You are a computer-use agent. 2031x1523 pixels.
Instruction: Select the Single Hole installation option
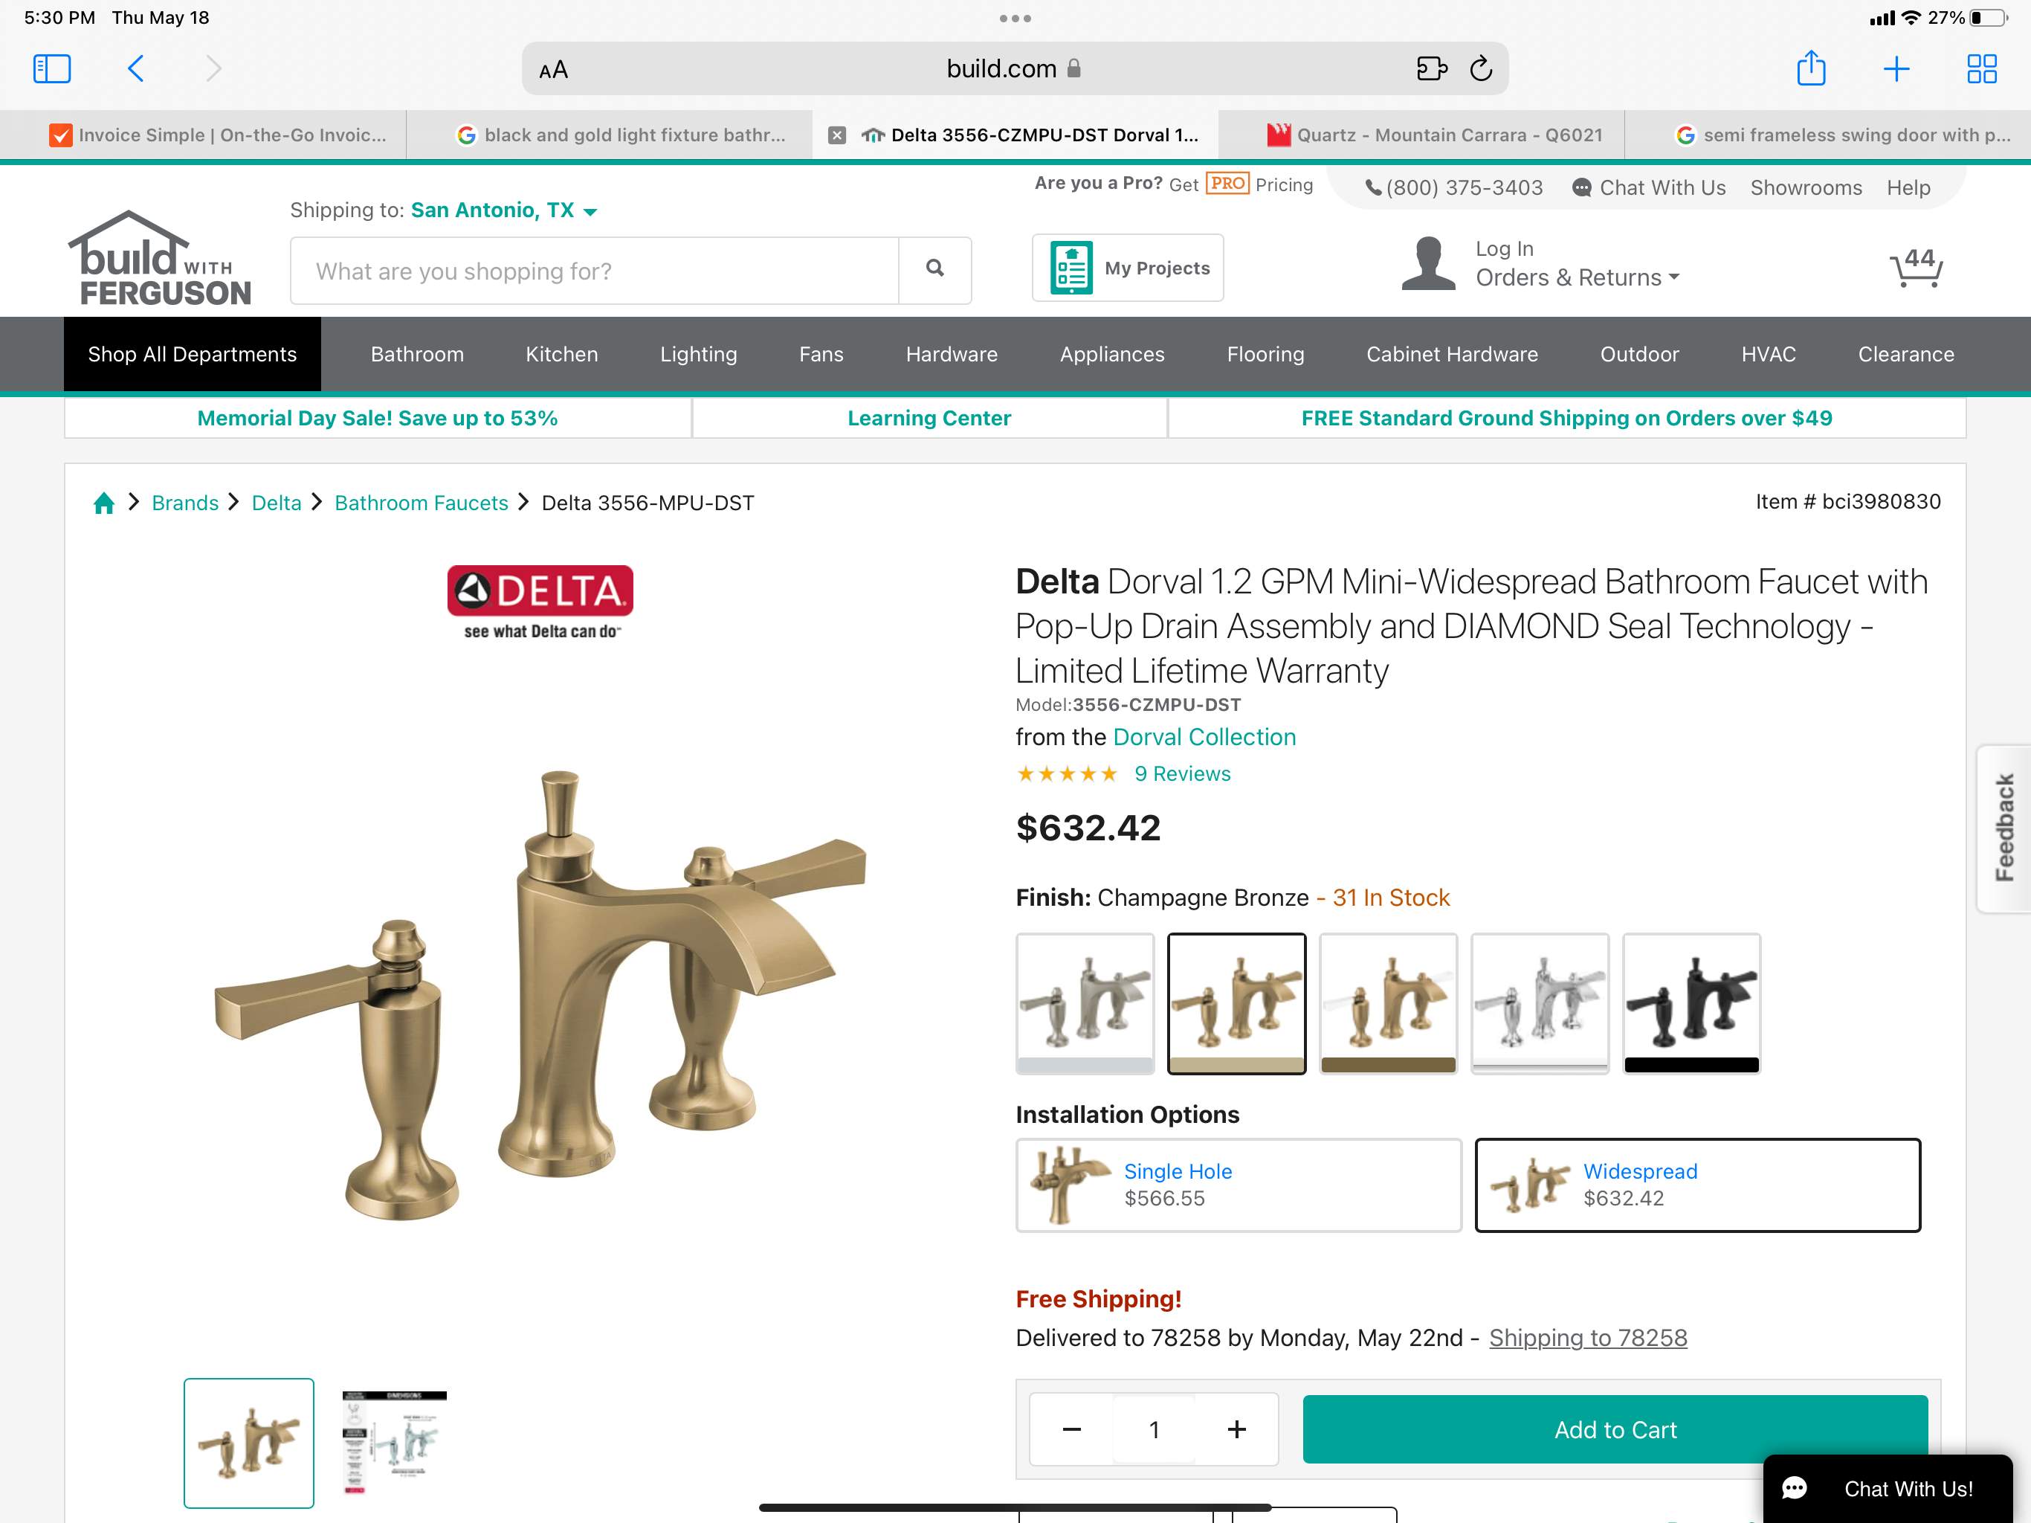pos(1238,1185)
